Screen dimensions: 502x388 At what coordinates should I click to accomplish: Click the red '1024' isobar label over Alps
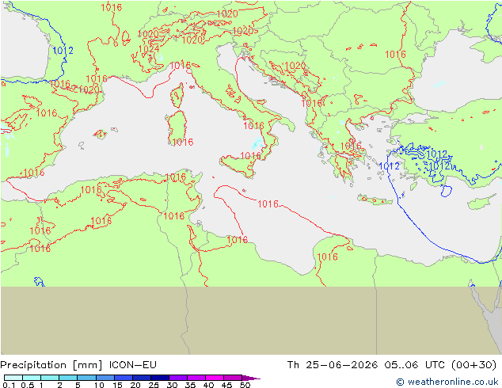[149, 48]
